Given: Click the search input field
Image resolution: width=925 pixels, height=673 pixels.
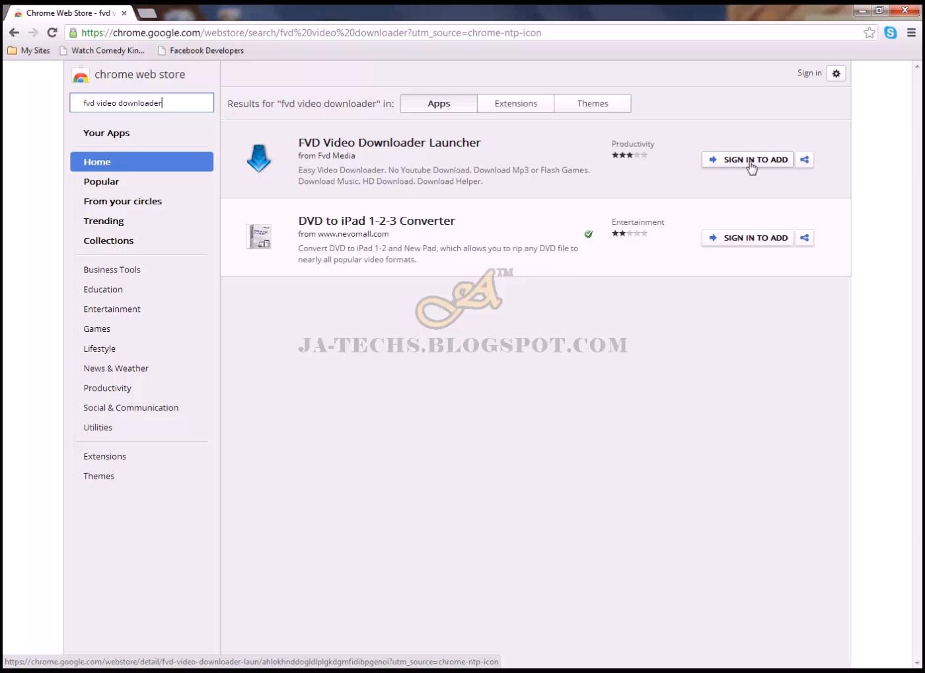Looking at the screenshot, I should coord(141,102).
